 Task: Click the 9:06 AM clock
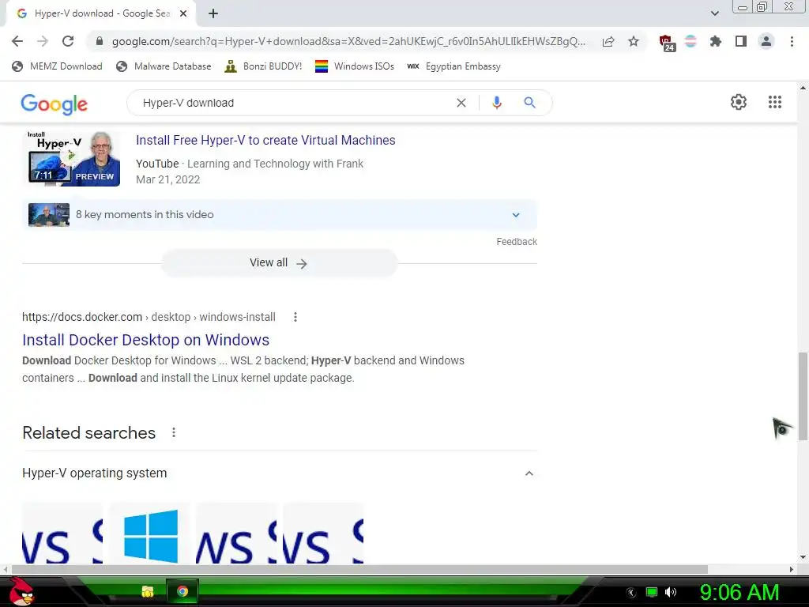point(739,593)
